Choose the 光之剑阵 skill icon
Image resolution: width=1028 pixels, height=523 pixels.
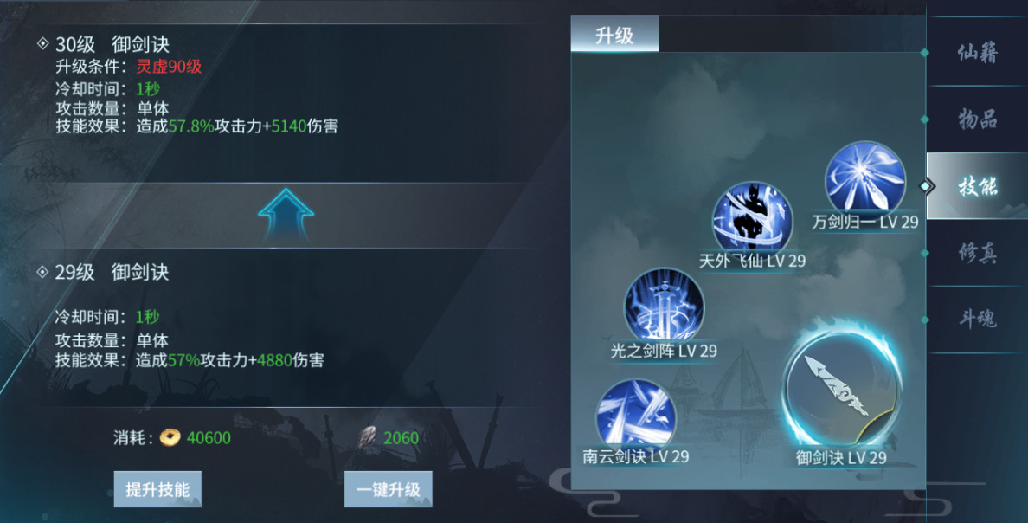pos(665,306)
